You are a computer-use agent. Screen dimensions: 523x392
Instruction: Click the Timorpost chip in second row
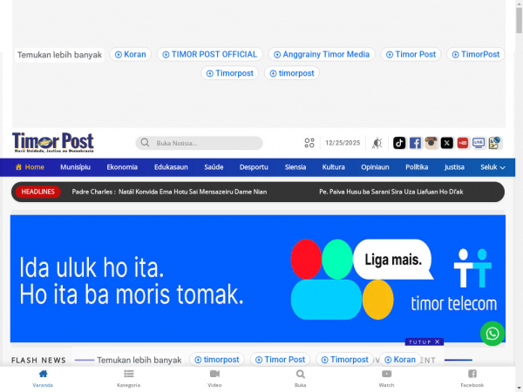230,73
